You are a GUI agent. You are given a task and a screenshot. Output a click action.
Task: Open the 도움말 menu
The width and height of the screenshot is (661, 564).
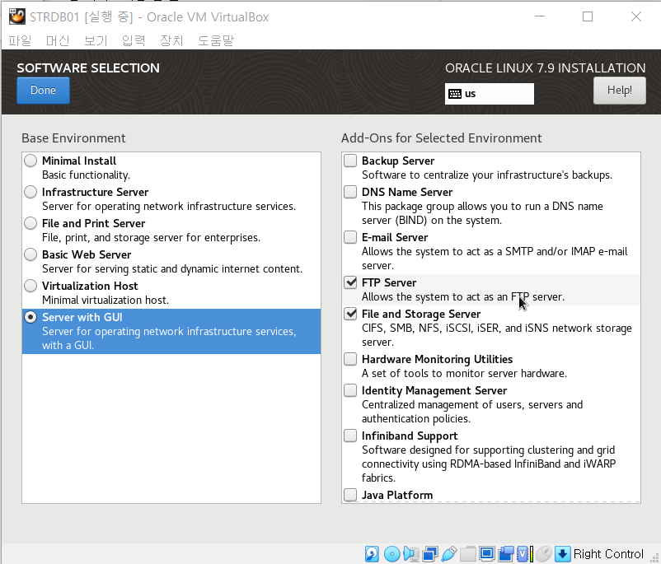click(216, 40)
